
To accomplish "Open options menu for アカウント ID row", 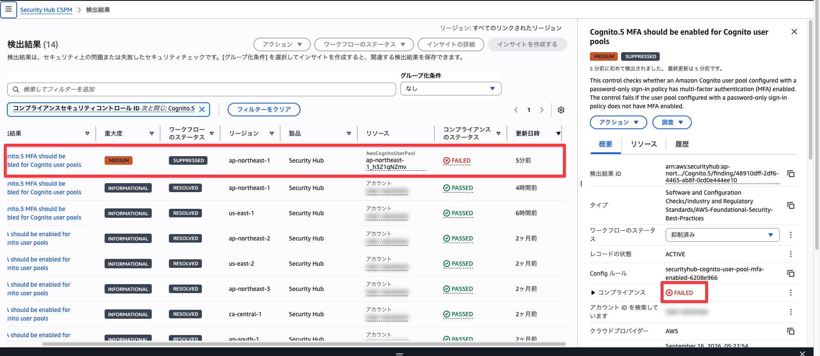I will (x=791, y=312).
